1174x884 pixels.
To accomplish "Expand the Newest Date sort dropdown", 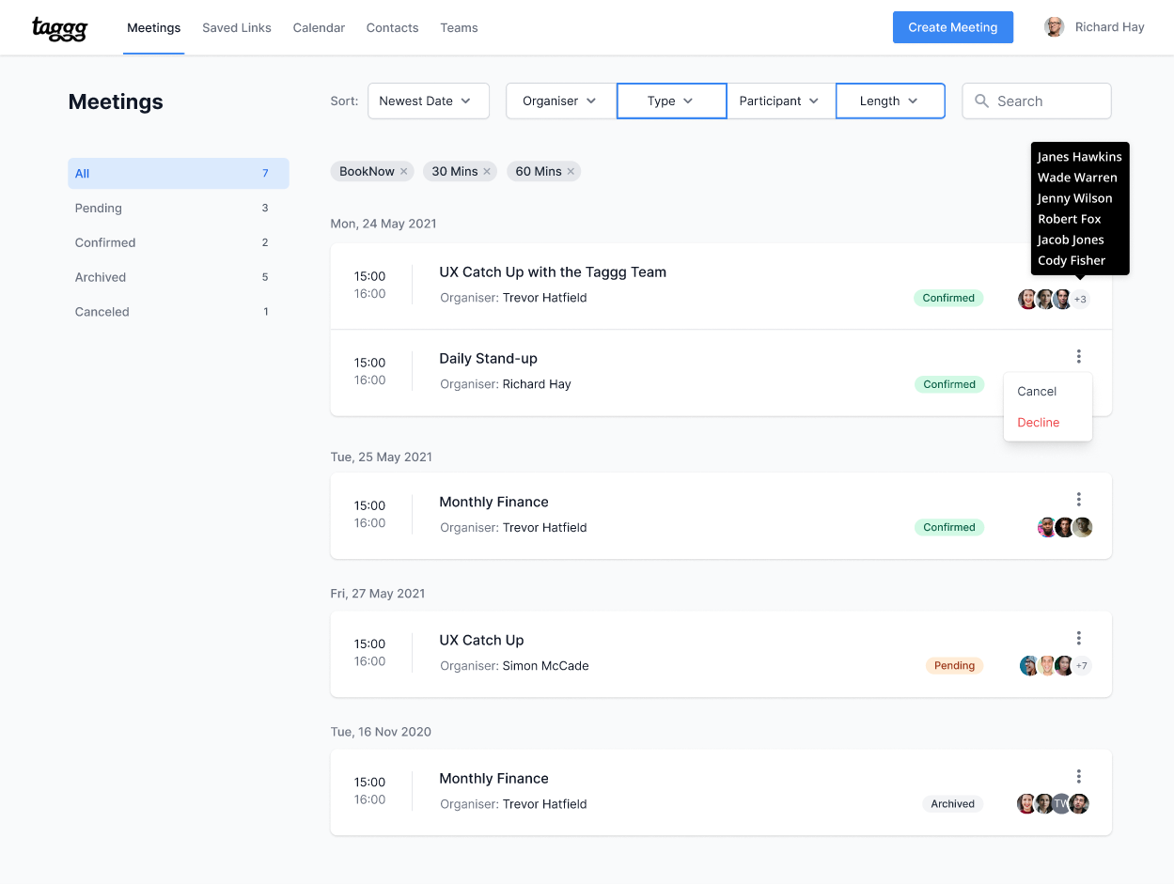I will pyautogui.click(x=428, y=101).
